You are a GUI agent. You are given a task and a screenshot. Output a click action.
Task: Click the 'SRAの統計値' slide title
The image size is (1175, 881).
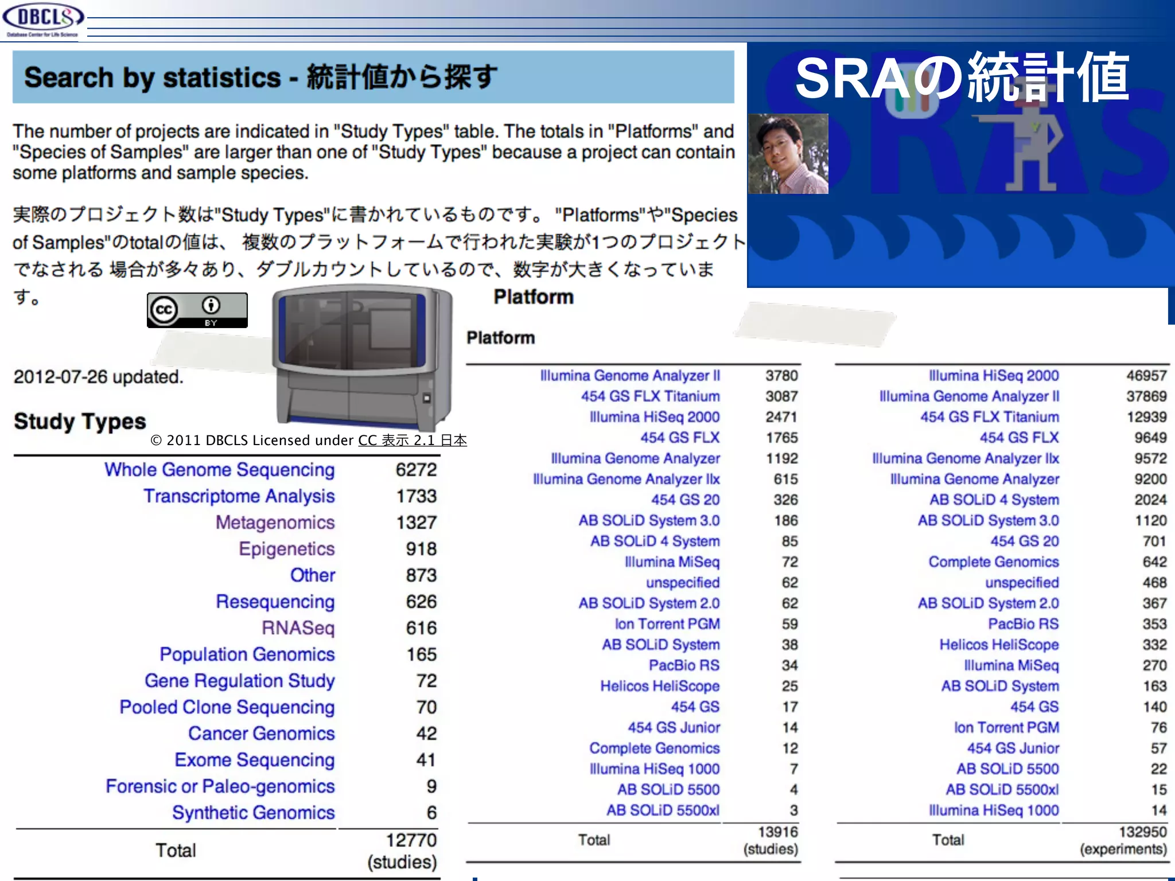point(962,77)
